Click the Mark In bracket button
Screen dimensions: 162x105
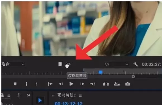(x=27, y=84)
